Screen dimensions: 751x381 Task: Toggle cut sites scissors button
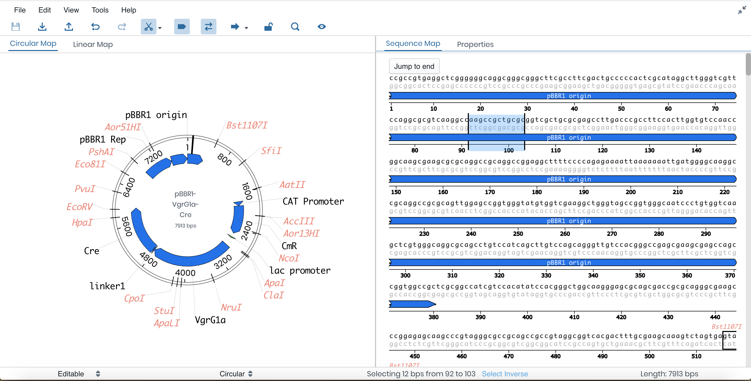point(148,27)
